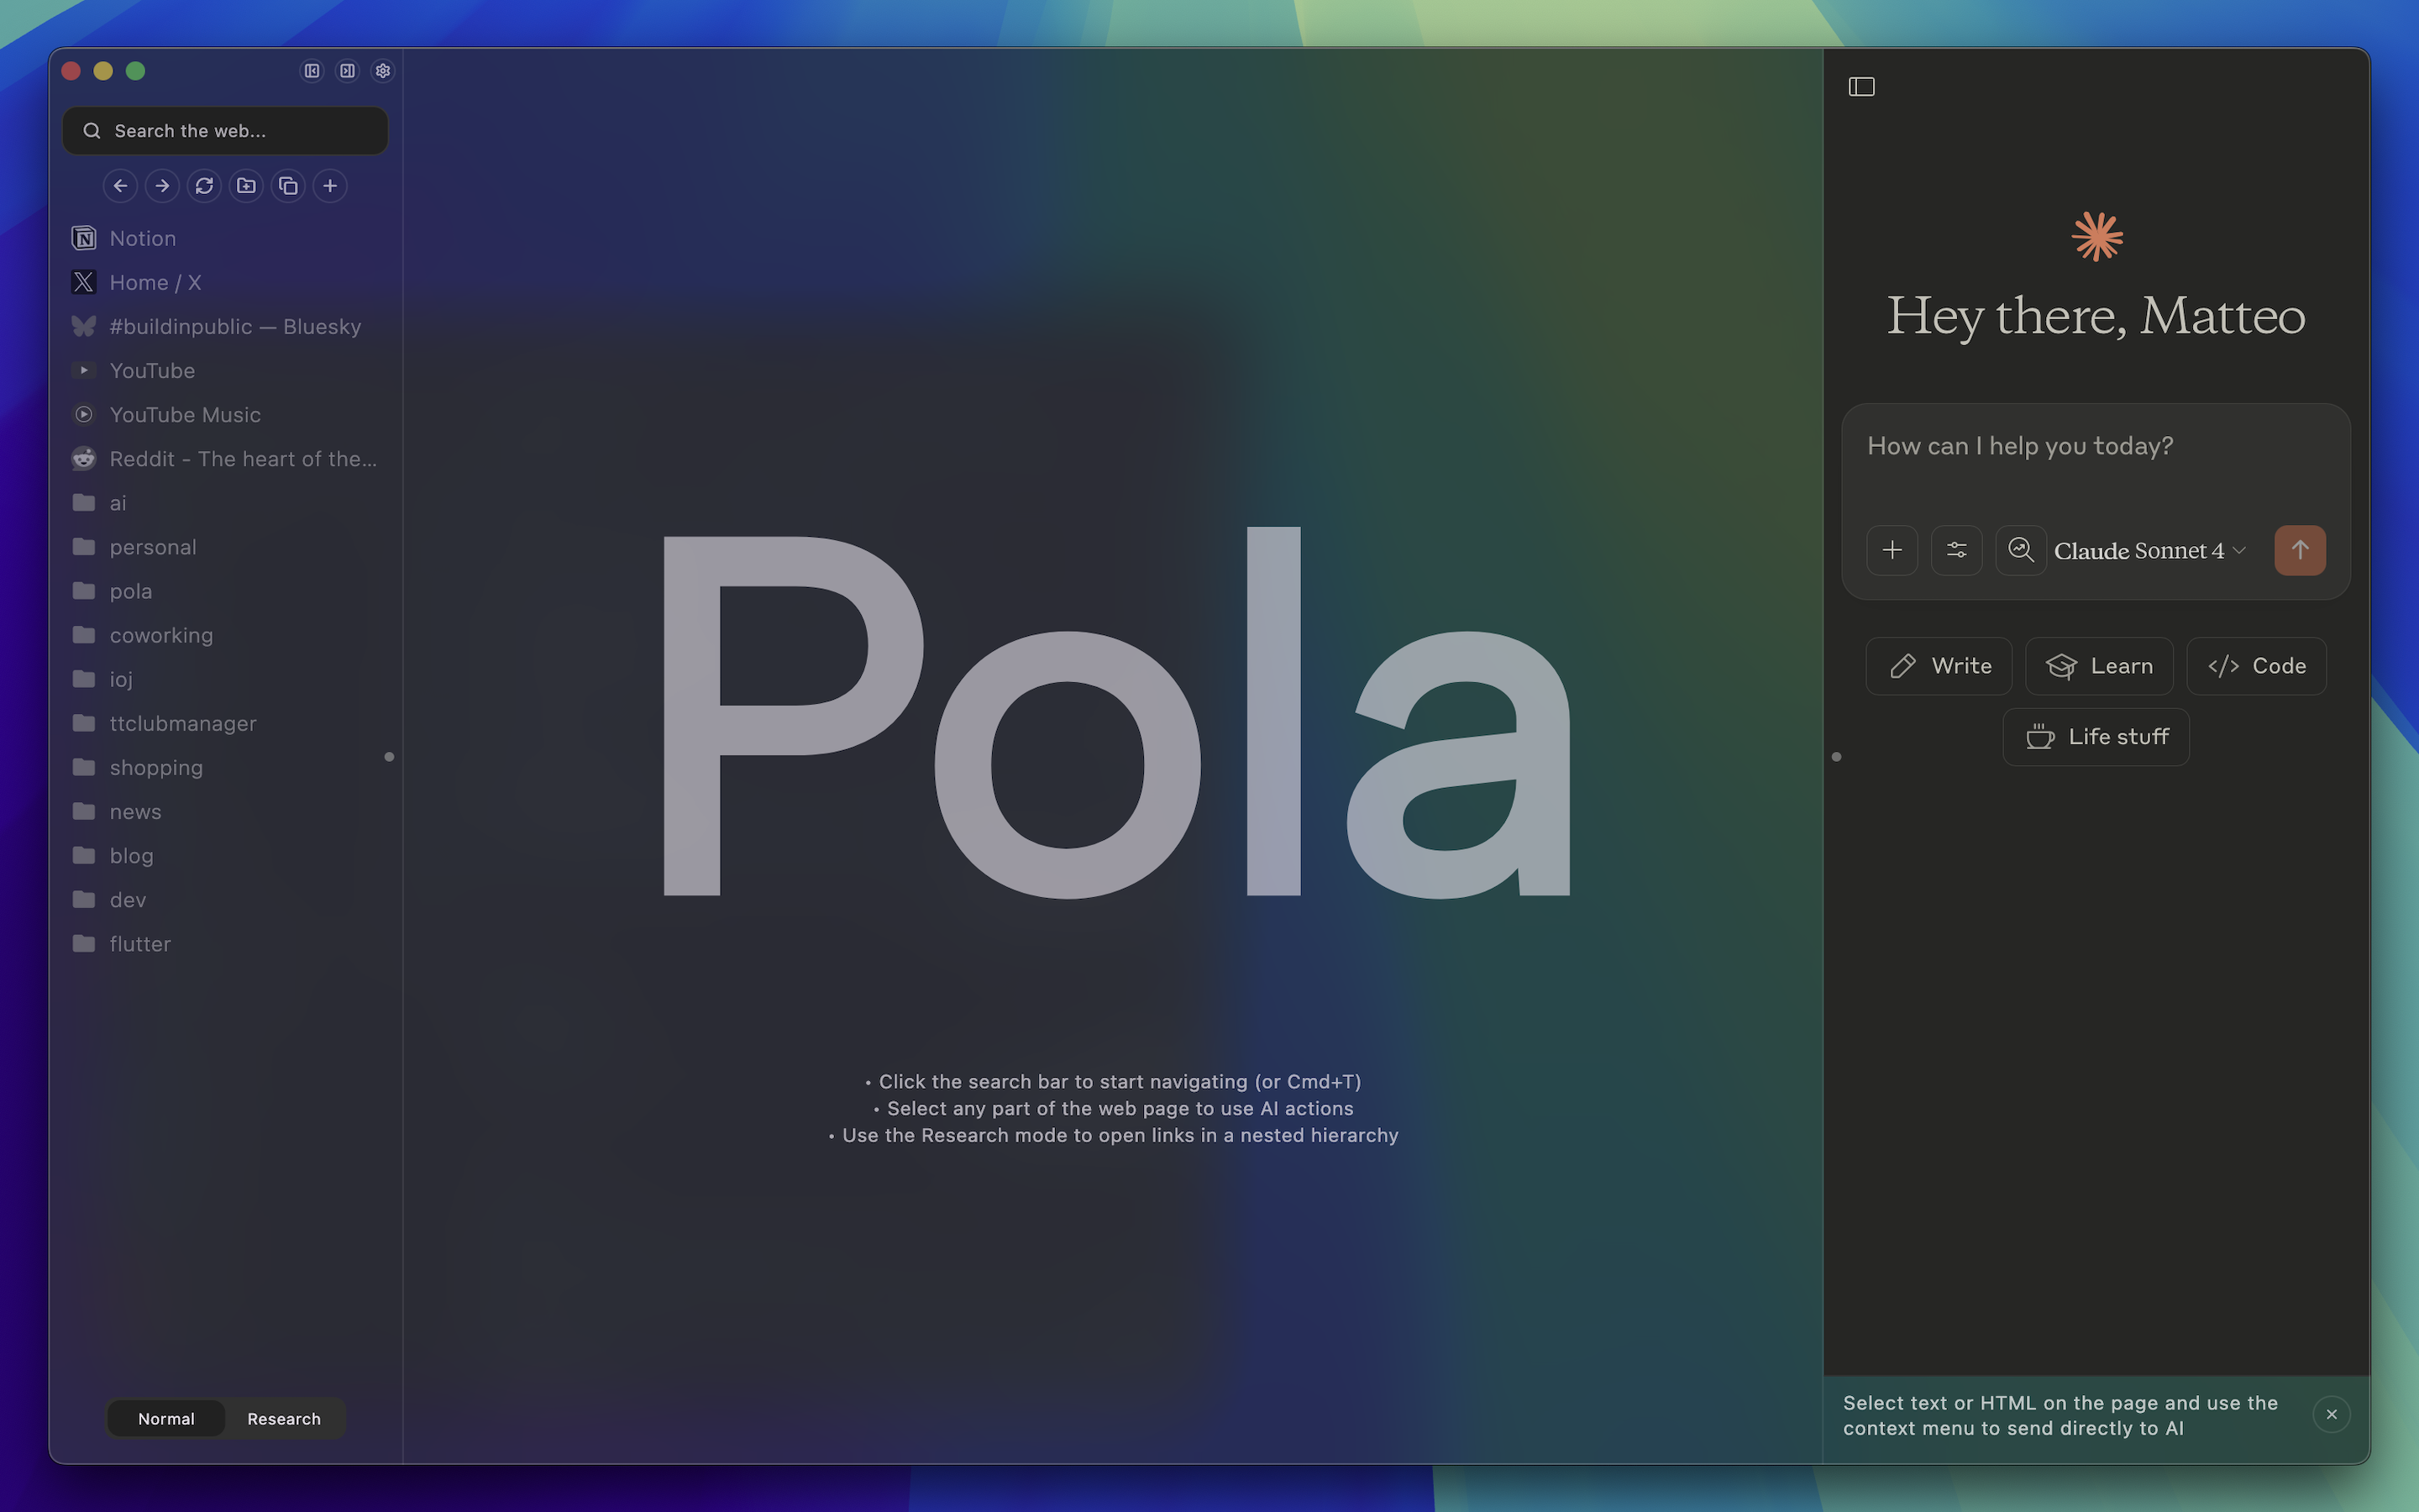Open settings gear in sidebar header
The image size is (2419, 1512).
(383, 71)
